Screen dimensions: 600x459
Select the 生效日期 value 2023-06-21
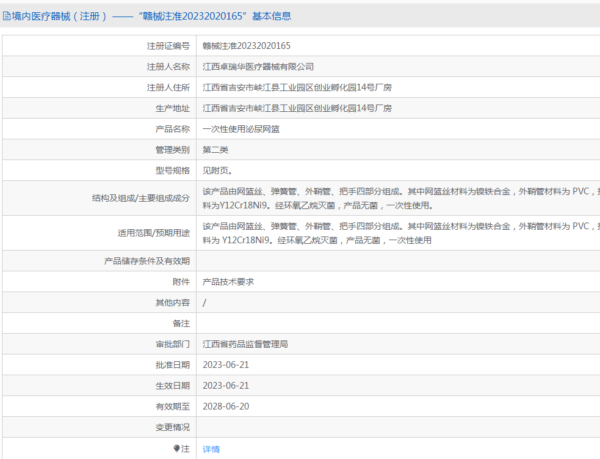pos(226,386)
